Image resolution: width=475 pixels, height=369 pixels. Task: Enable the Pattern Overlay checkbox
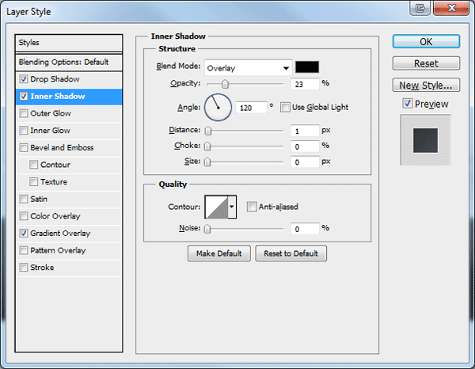[24, 250]
